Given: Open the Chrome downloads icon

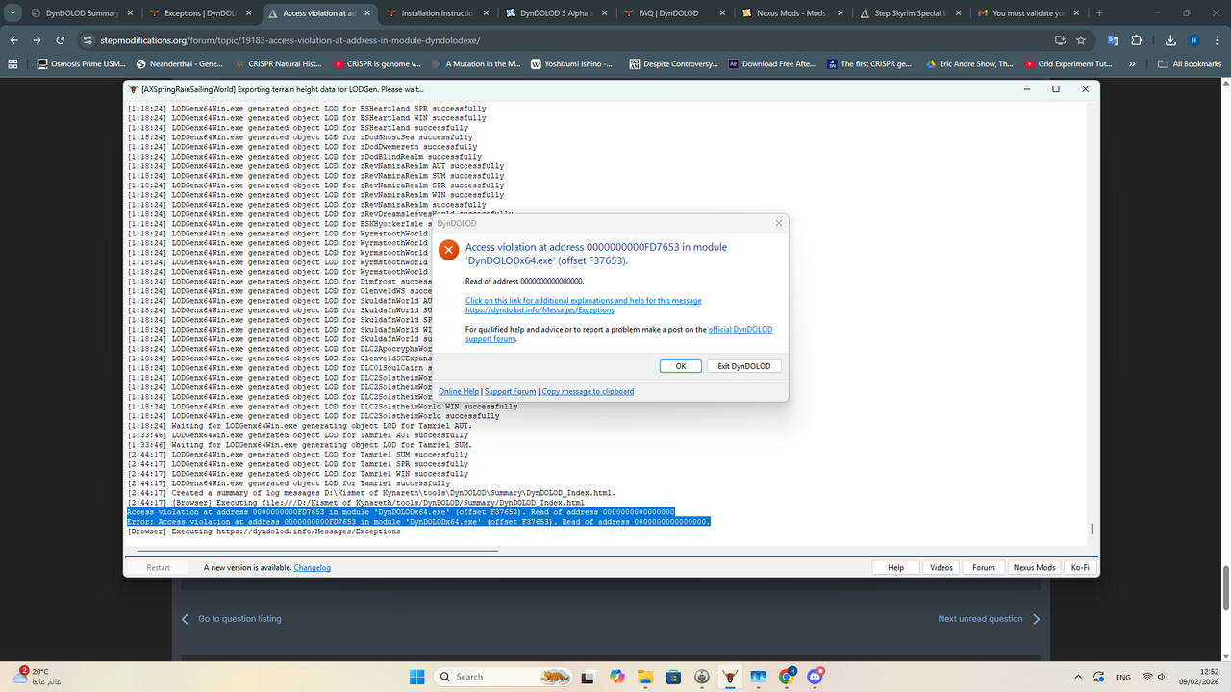Looking at the screenshot, I should pos(1170,40).
